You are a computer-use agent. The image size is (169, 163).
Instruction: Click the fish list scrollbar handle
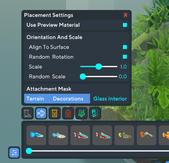29,151
